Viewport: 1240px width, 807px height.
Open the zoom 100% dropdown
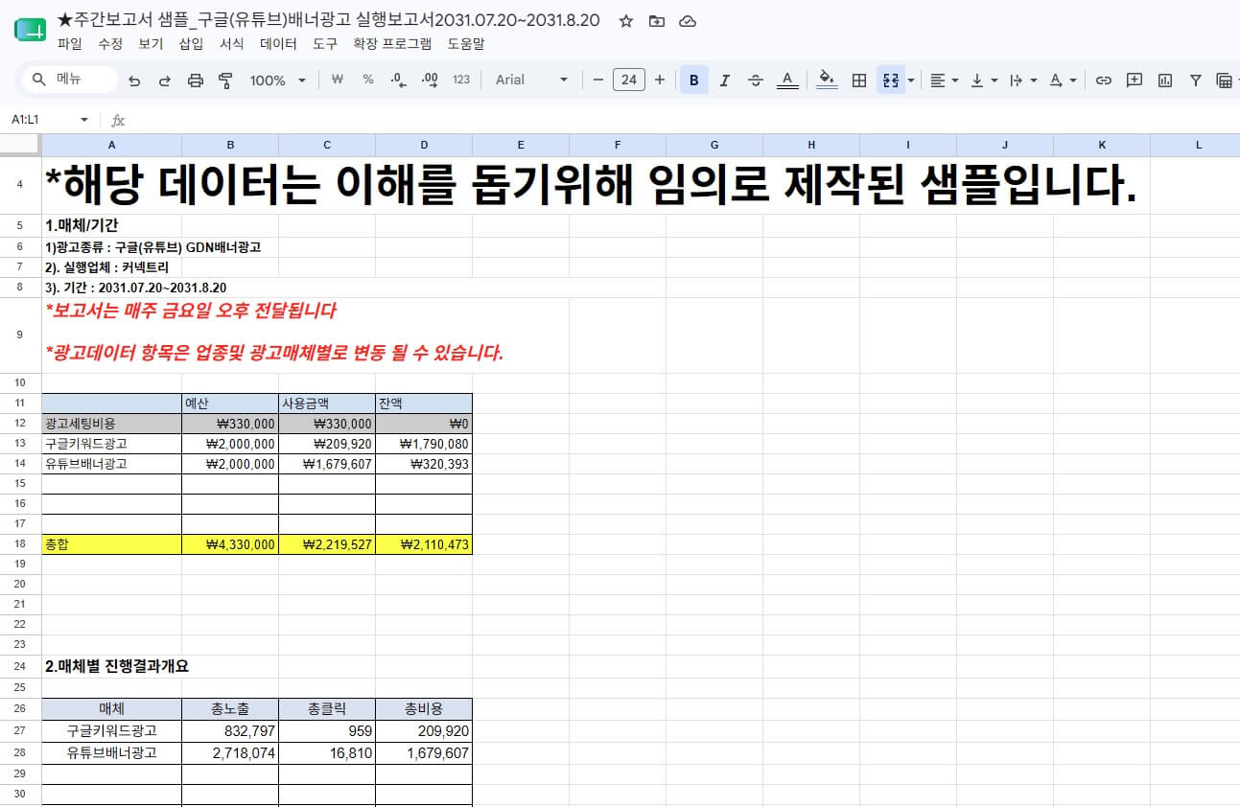(278, 81)
